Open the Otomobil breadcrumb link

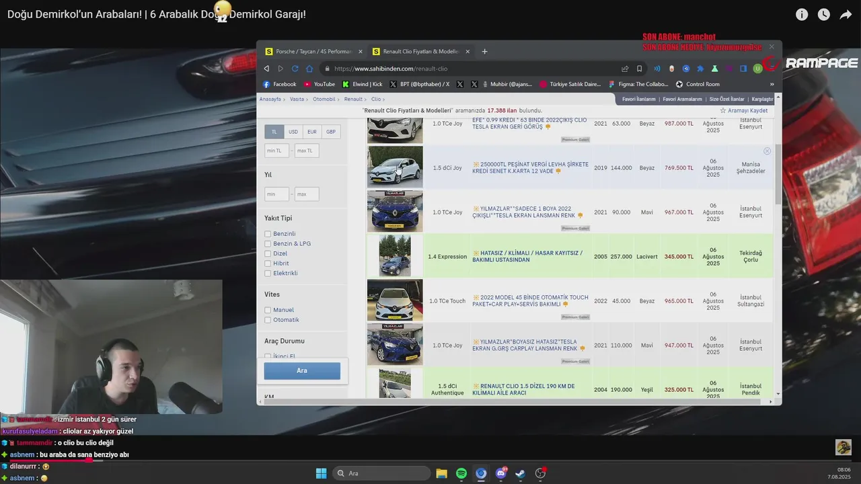pos(324,99)
